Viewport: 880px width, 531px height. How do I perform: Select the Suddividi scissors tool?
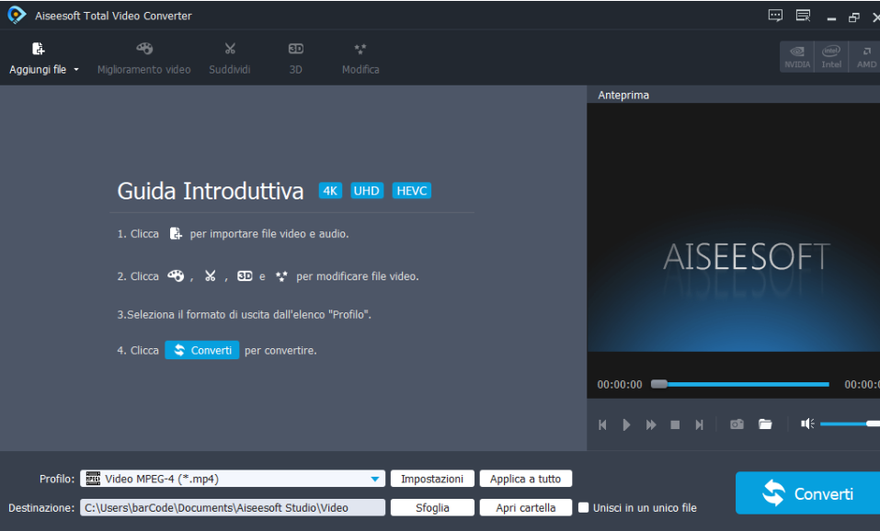pos(230,58)
